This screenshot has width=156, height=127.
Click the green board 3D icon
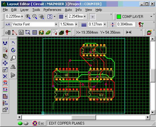[61, 32]
